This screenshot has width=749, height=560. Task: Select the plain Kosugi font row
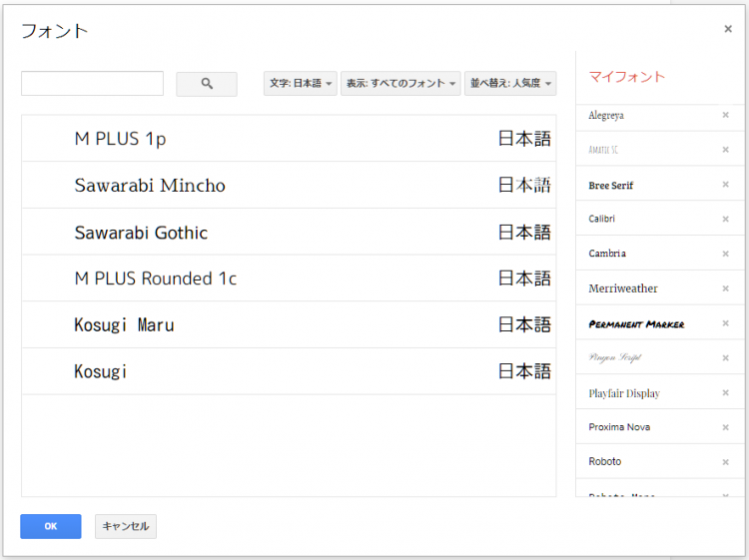click(x=289, y=371)
